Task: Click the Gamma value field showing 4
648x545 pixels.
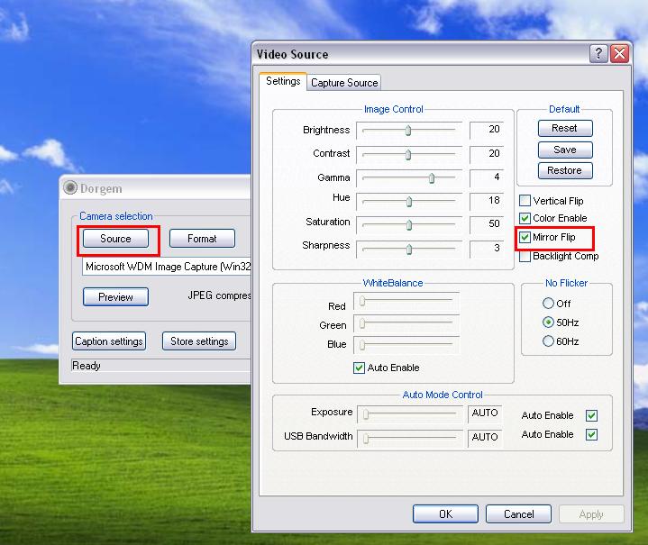Action: (x=487, y=177)
